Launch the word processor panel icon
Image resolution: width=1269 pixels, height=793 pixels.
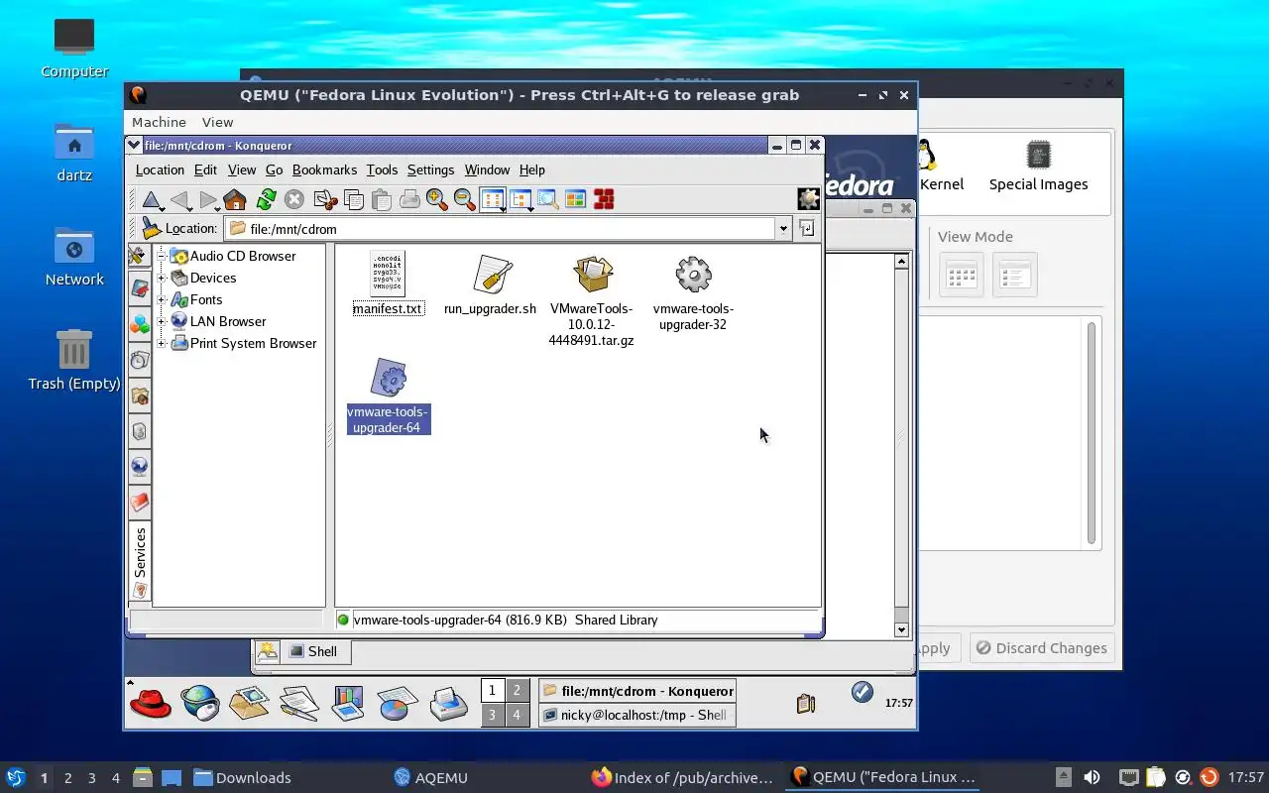point(298,704)
